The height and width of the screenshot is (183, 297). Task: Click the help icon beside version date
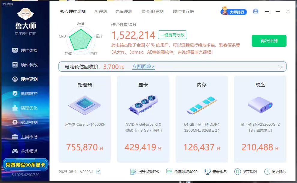coord(98,172)
